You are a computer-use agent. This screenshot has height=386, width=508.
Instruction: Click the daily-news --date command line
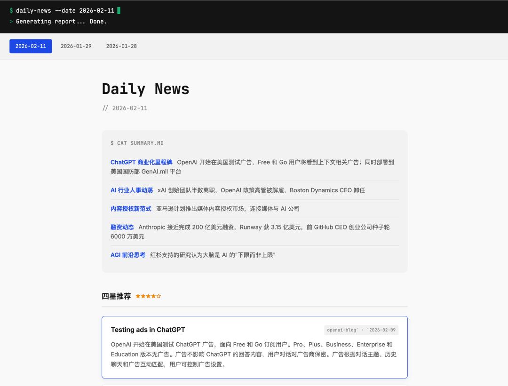click(x=65, y=11)
